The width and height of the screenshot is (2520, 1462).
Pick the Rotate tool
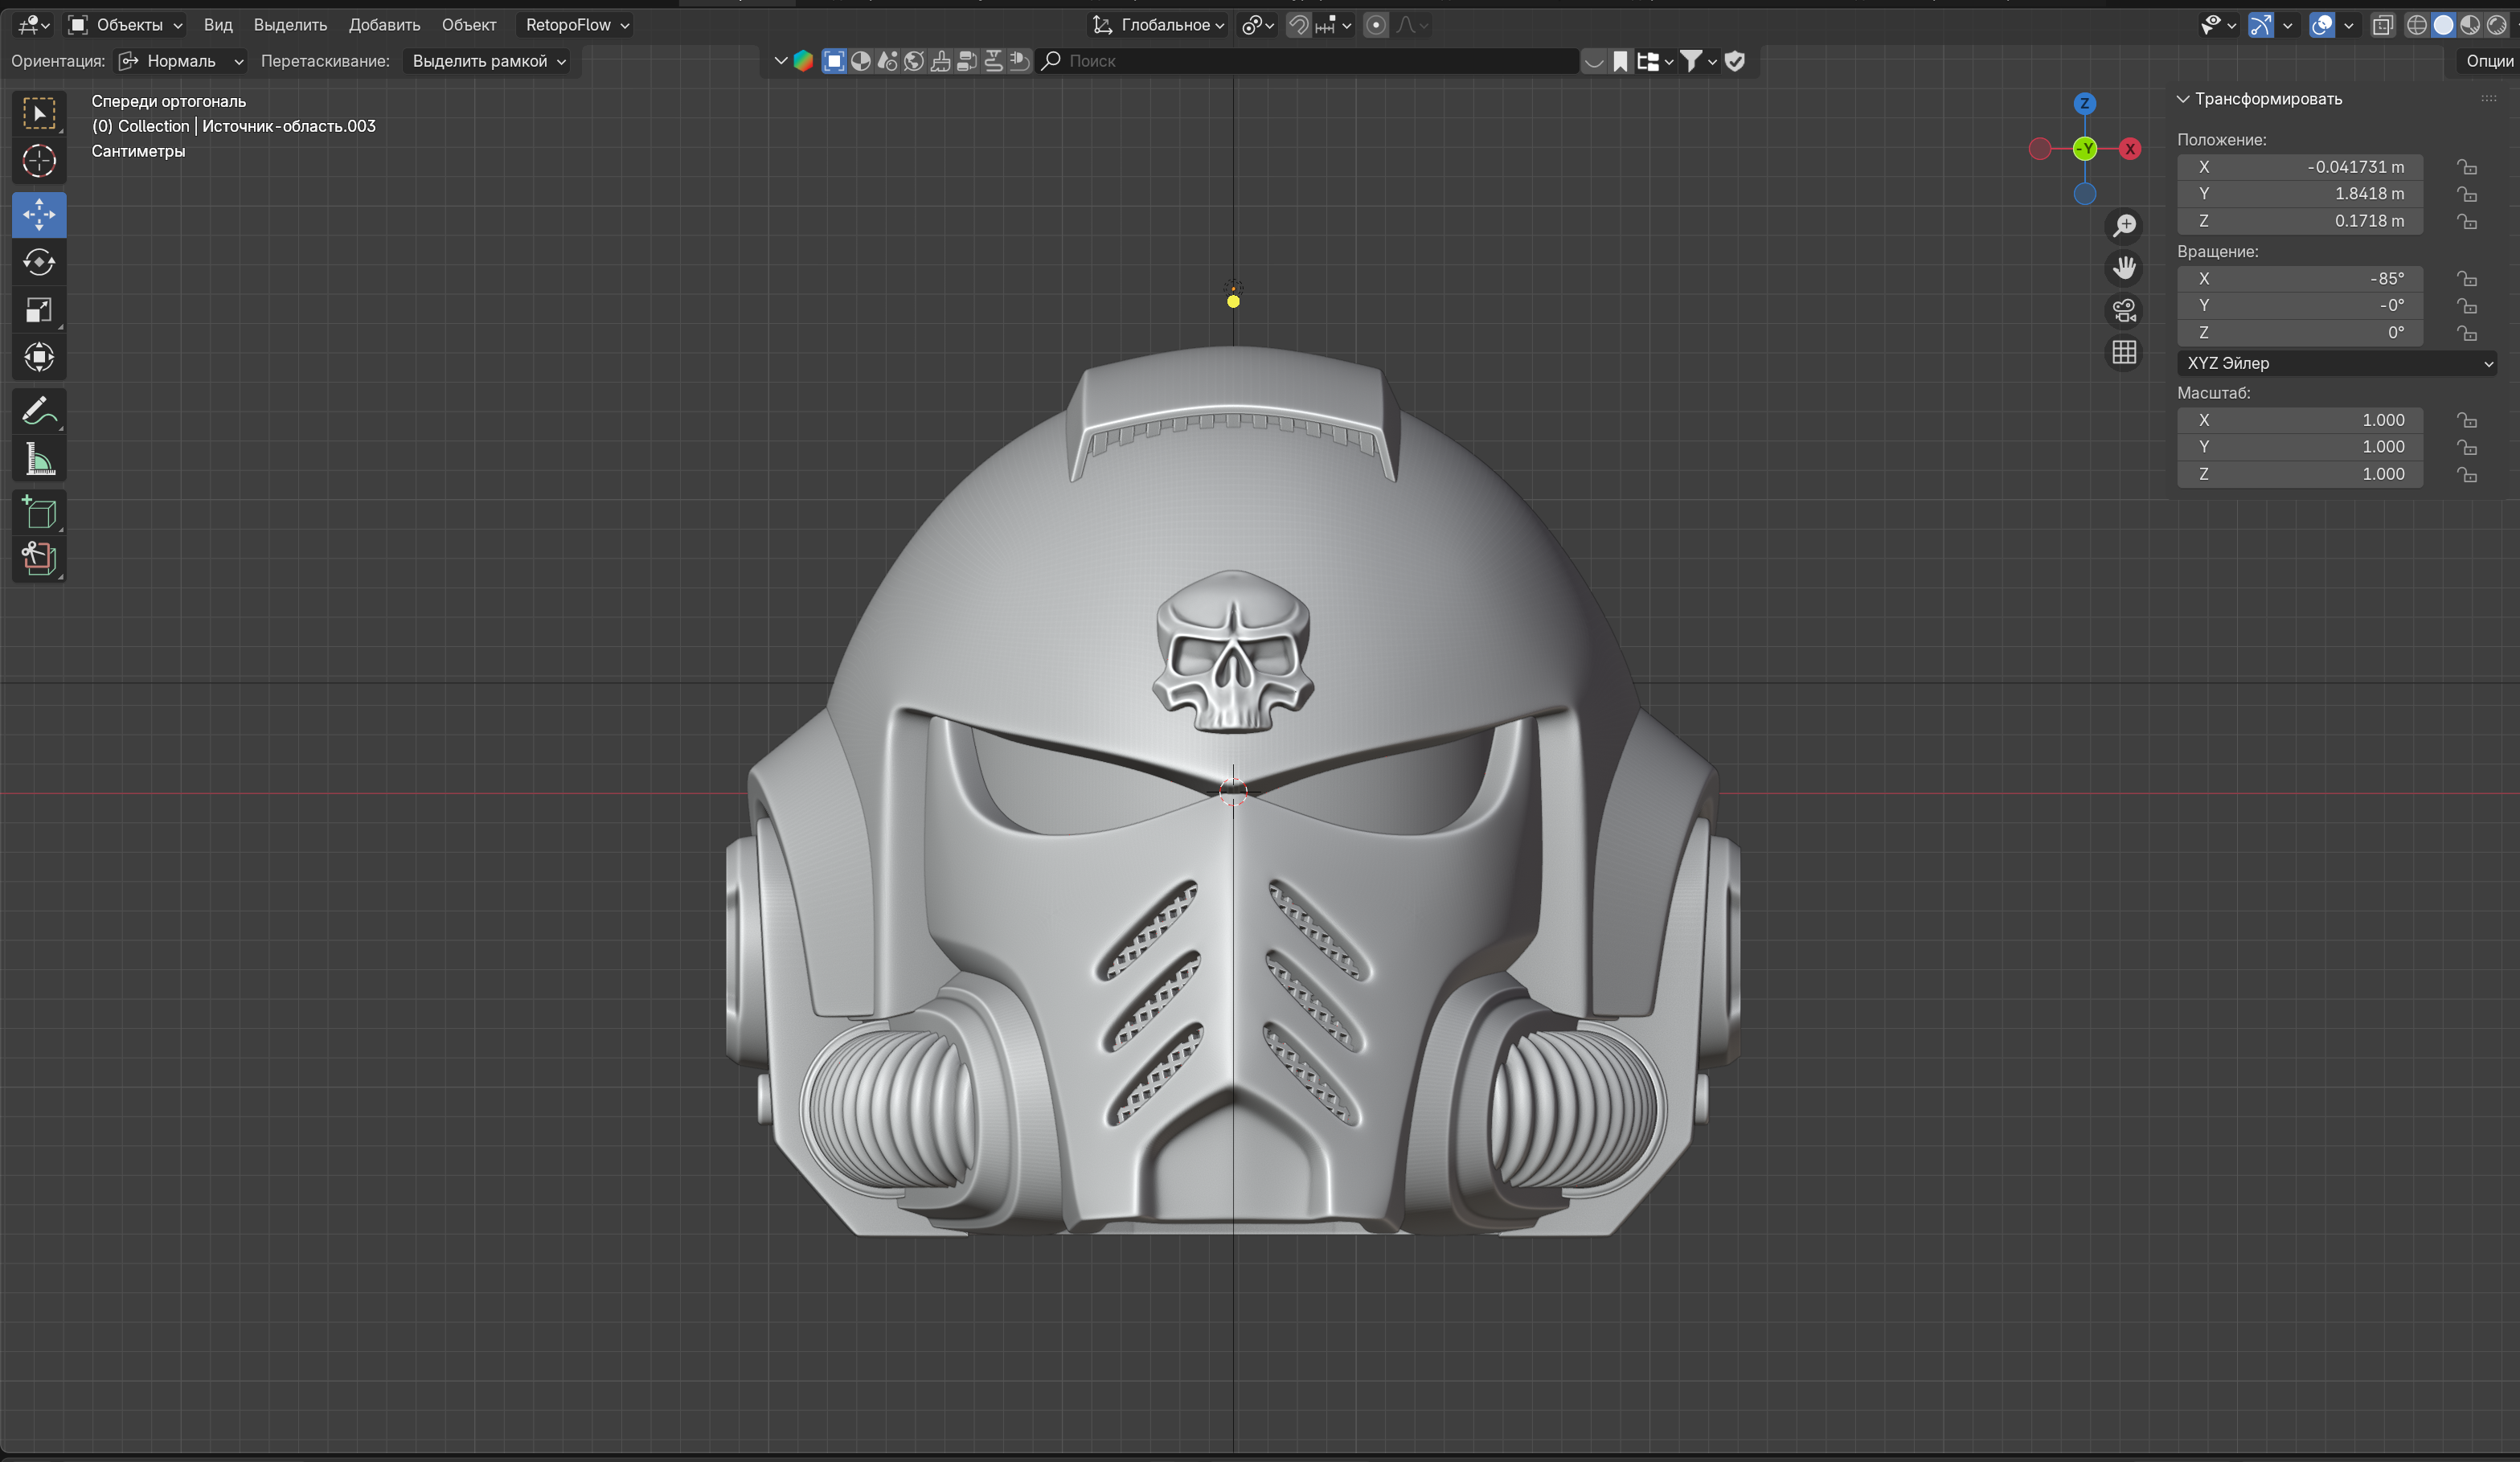pyautogui.click(x=39, y=262)
